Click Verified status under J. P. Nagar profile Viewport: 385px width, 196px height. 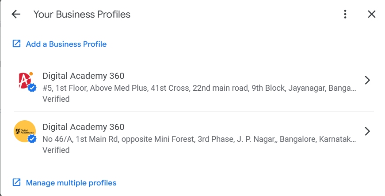click(56, 150)
